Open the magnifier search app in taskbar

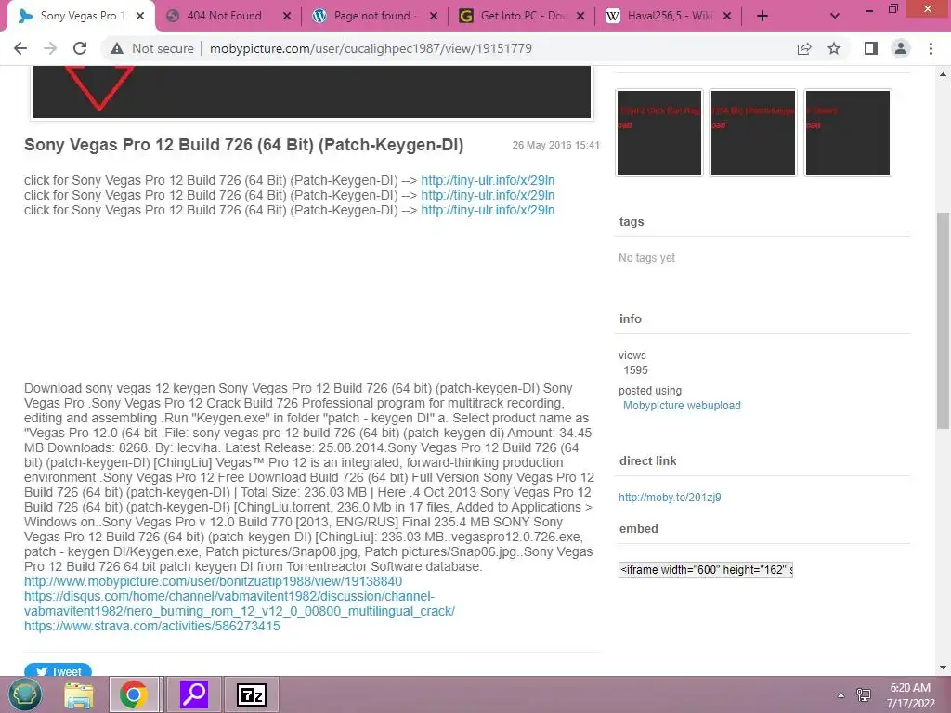click(194, 694)
